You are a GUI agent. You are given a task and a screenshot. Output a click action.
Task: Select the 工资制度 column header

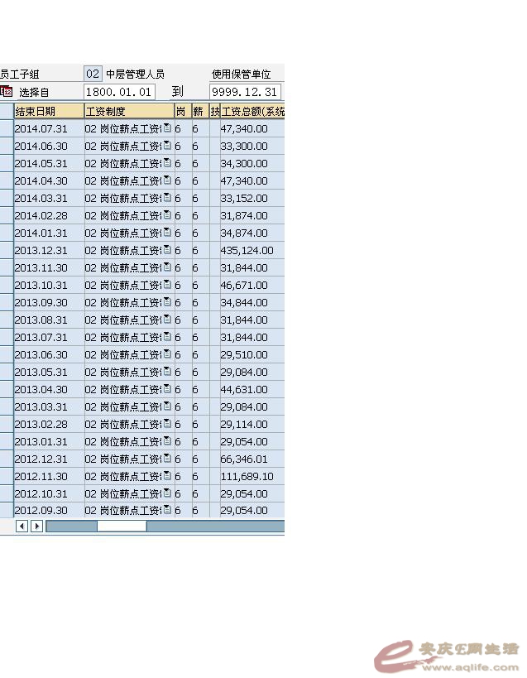click(129, 111)
